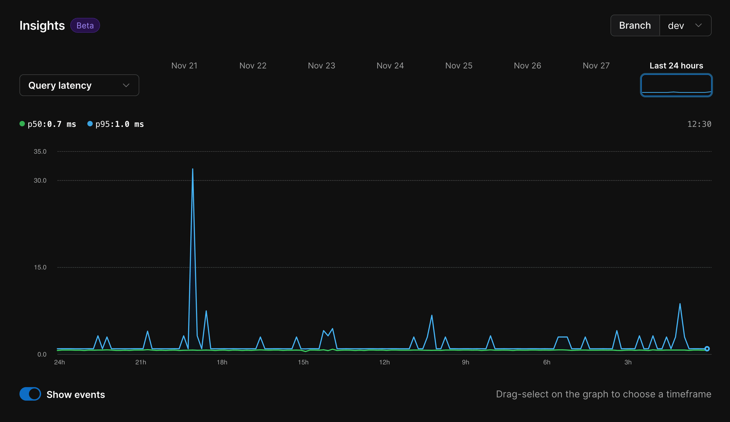730x422 pixels.
Task: Click the chevron in Query latency dropdown
Action: tap(126, 85)
